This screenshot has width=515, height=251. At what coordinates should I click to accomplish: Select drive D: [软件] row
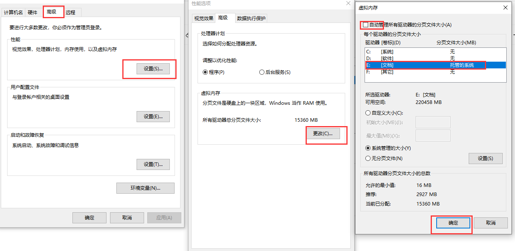435,59
